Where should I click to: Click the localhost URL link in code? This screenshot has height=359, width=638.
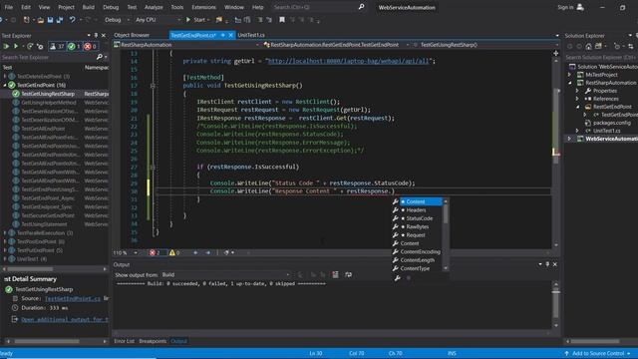(x=349, y=61)
